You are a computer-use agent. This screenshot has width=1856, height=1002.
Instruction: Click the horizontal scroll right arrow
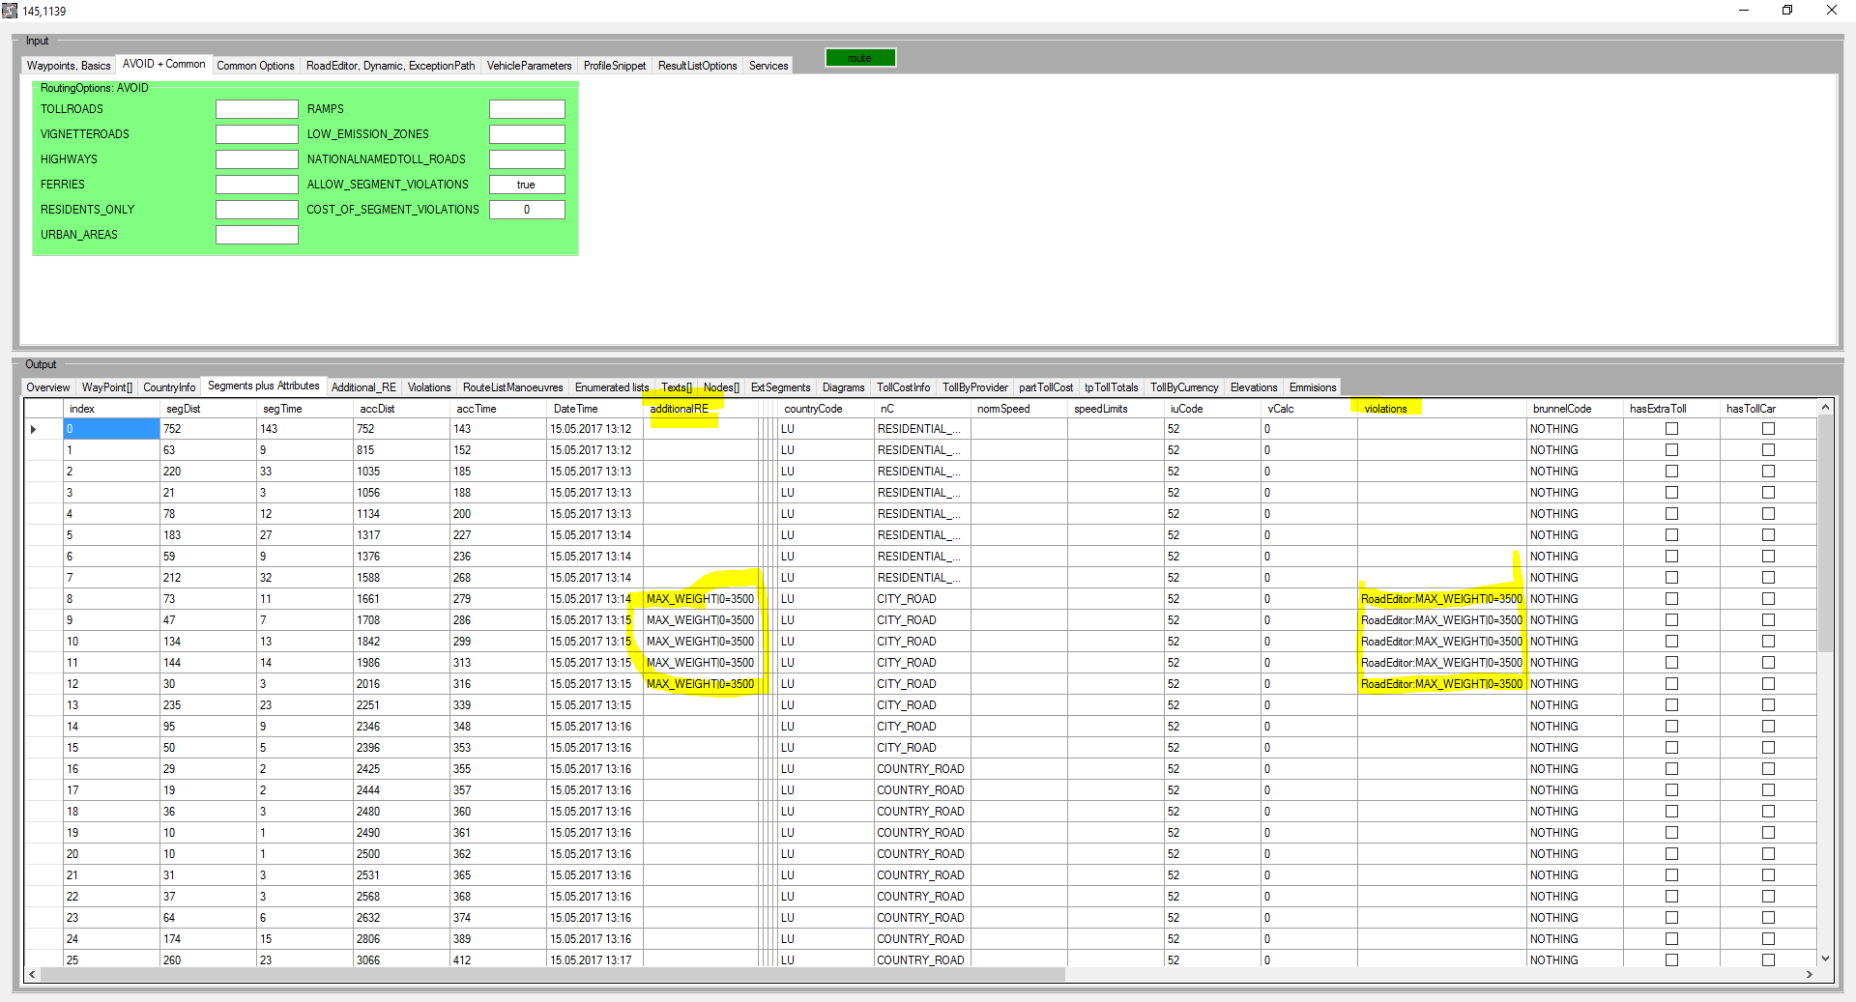pyautogui.click(x=1810, y=975)
